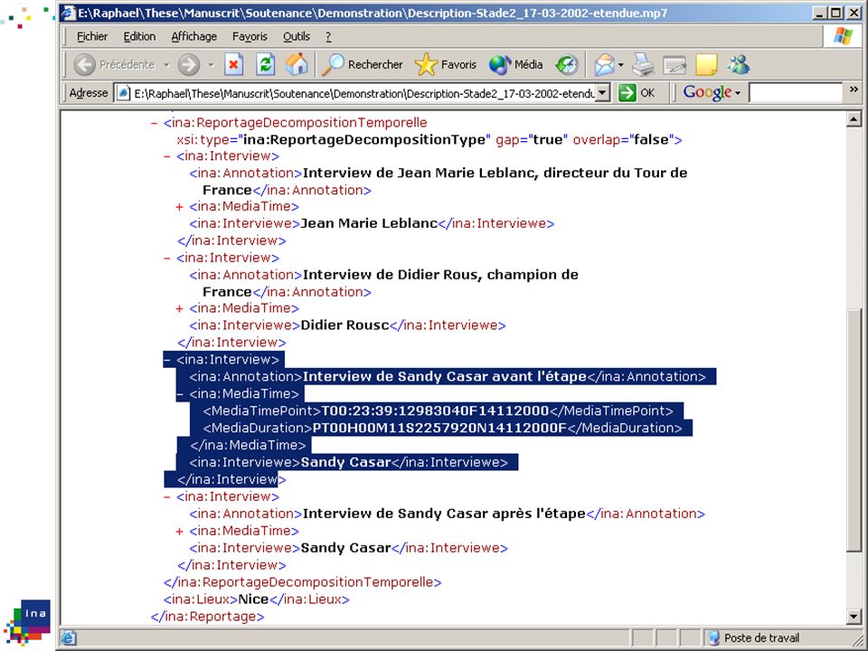Go forward with the next-page arrow
868x651 pixels.
(189, 65)
